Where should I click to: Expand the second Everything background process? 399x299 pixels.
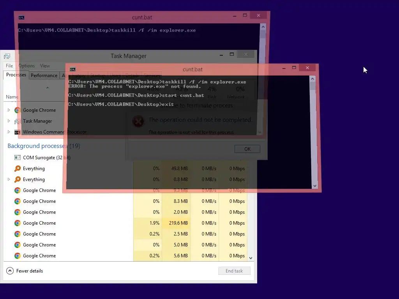tap(9, 179)
